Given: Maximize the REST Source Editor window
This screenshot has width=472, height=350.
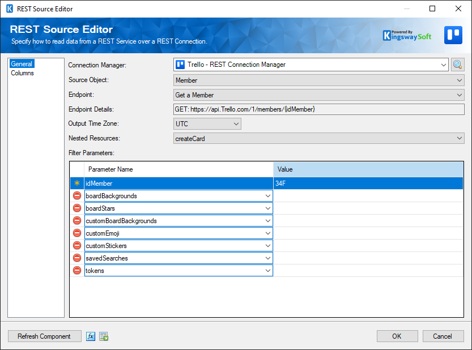Looking at the screenshot, I should tap(432, 8).
